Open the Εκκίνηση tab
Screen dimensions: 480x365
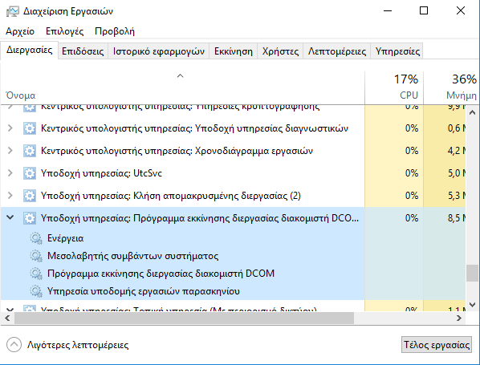point(234,51)
